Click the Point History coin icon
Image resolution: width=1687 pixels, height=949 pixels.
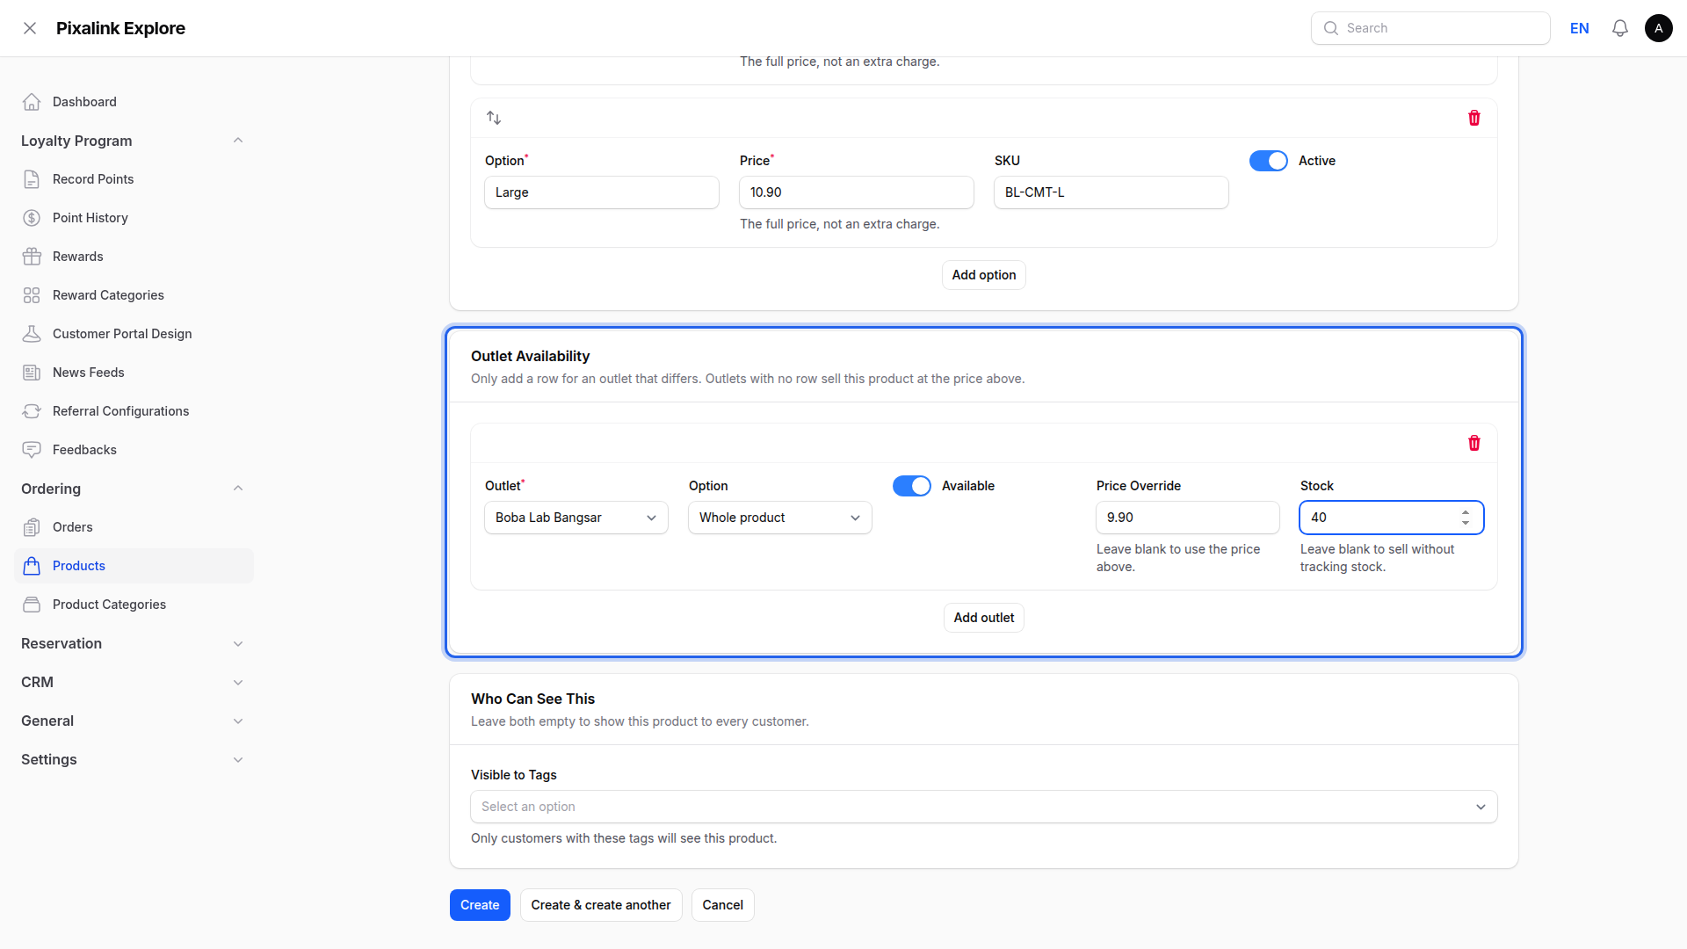(32, 218)
